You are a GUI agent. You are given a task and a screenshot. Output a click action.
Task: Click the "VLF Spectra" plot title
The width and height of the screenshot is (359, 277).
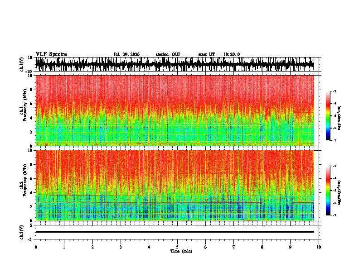[51, 54]
